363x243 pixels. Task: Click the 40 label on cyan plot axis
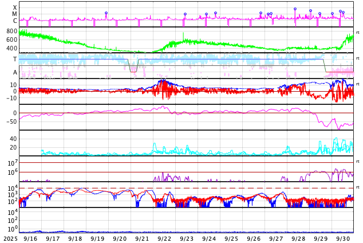pos(13,139)
